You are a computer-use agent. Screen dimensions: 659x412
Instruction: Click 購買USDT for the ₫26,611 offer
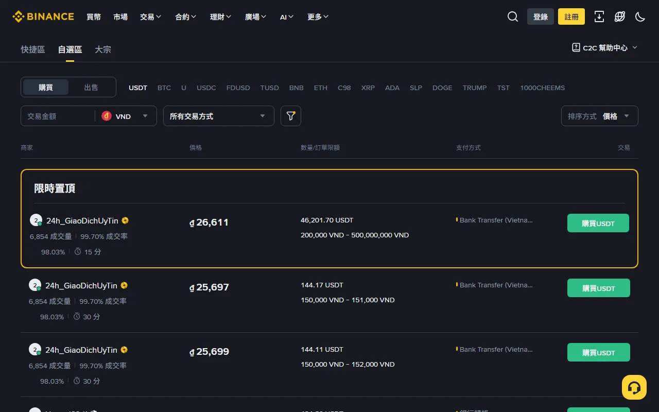tap(598, 223)
